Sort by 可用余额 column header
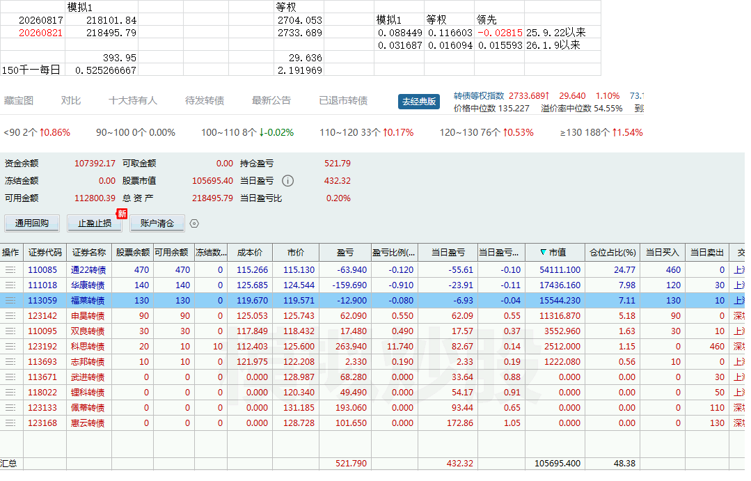This screenshot has width=751, height=481. pos(174,253)
